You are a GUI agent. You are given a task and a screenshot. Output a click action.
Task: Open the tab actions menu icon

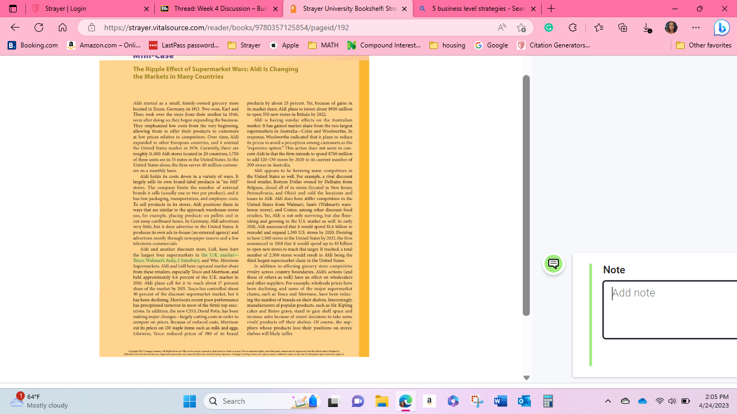coord(13,9)
